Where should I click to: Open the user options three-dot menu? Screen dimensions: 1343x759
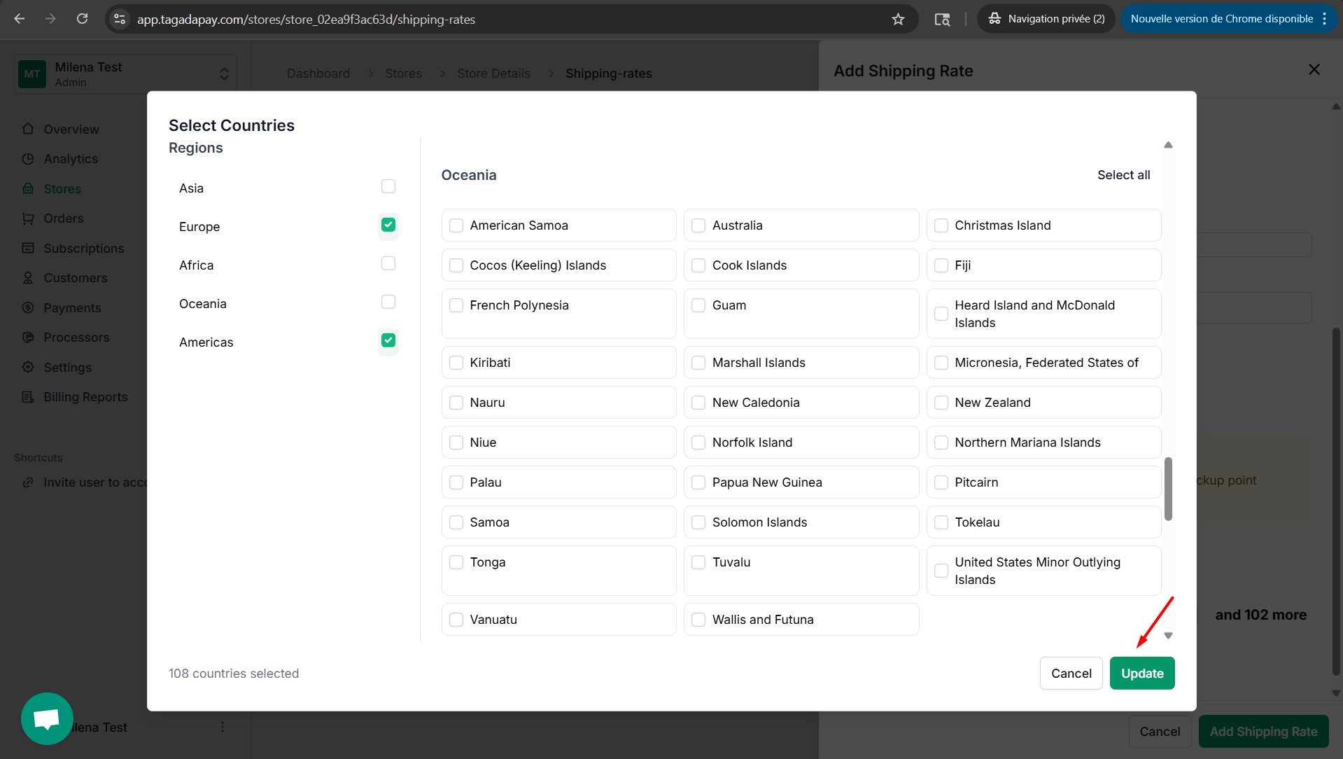pos(223,727)
